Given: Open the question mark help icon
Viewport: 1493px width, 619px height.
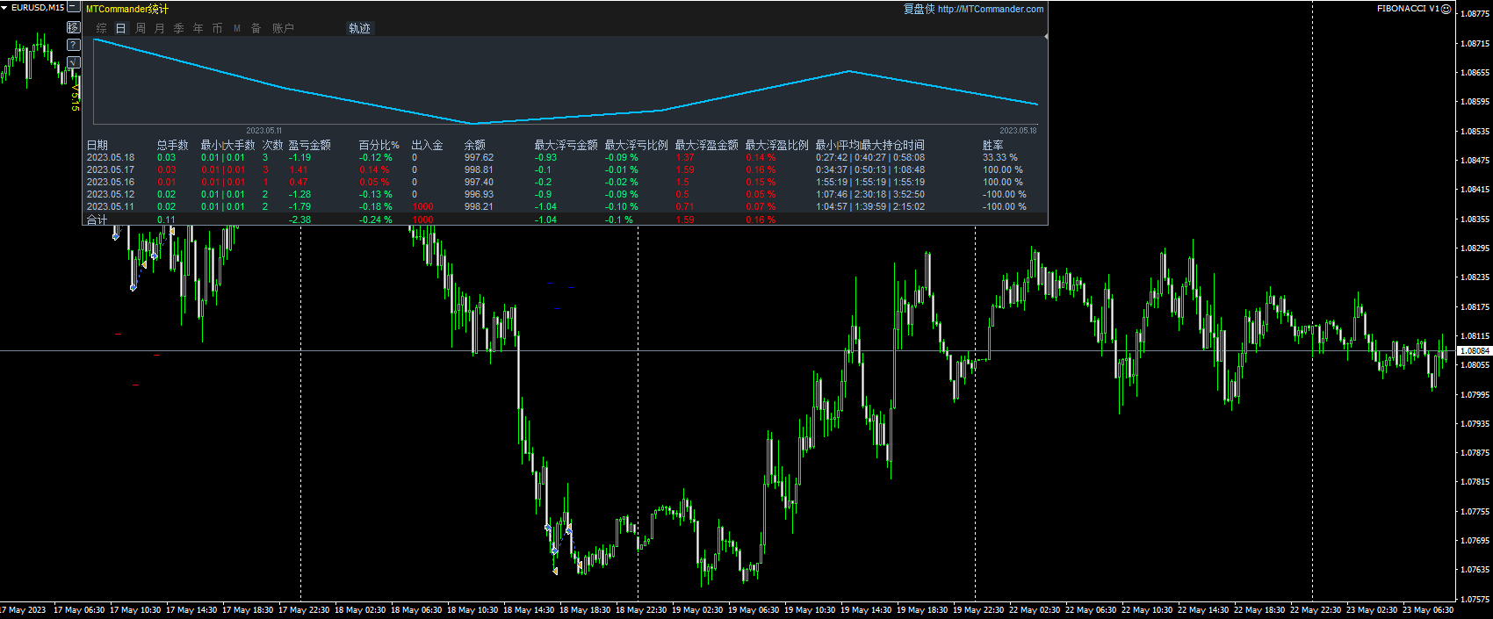Looking at the screenshot, I should [74, 45].
